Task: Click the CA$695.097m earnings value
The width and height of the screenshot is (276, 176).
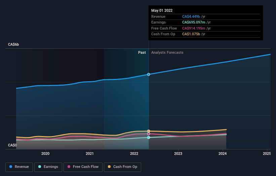Action: 194,22
